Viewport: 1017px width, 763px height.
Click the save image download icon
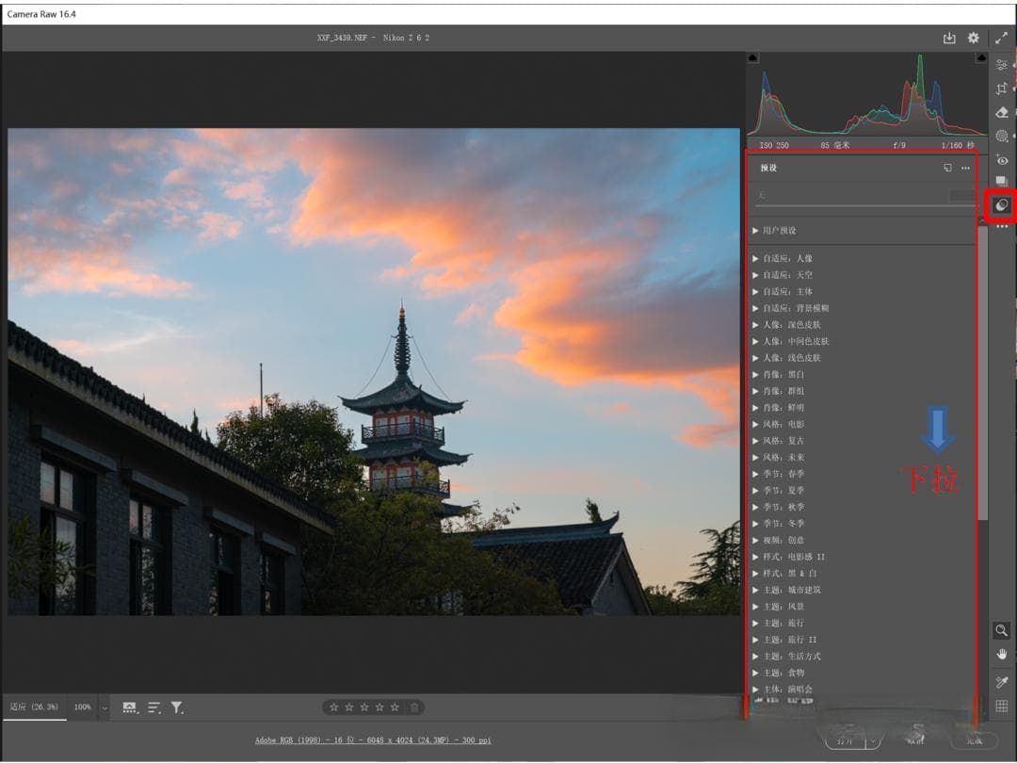tap(949, 39)
